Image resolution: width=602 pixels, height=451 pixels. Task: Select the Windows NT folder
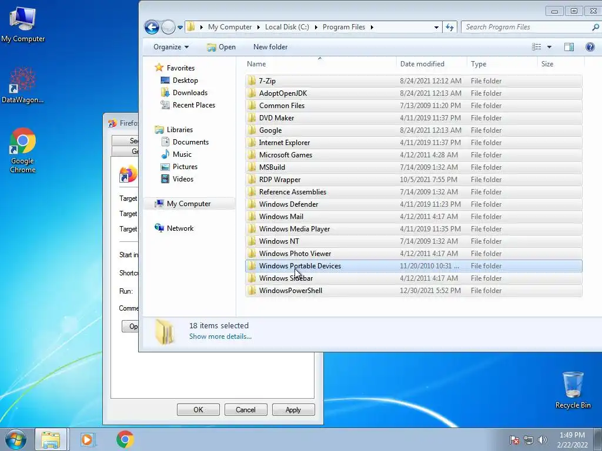[x=413, y=241]
